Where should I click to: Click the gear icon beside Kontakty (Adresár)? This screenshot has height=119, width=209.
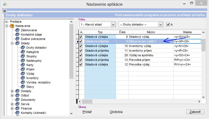tap(17, 113)
